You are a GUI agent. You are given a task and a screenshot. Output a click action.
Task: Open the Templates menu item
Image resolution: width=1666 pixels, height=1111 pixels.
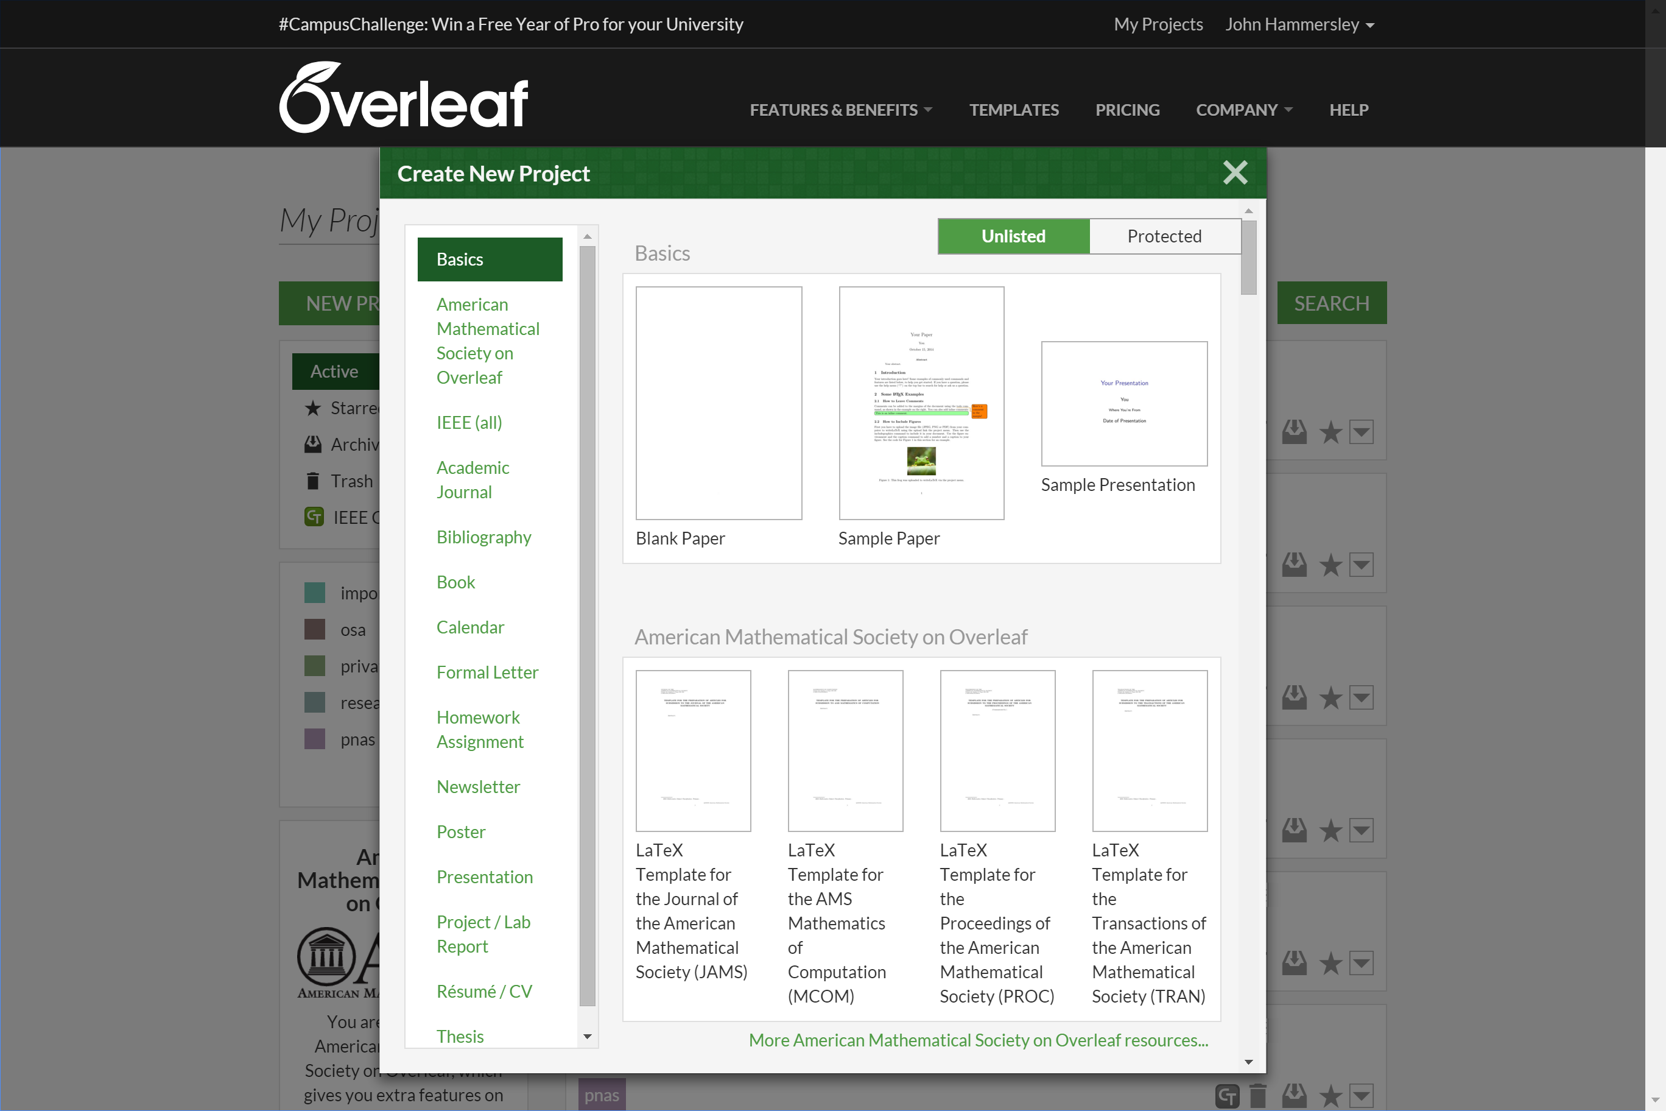(1014, 109)
